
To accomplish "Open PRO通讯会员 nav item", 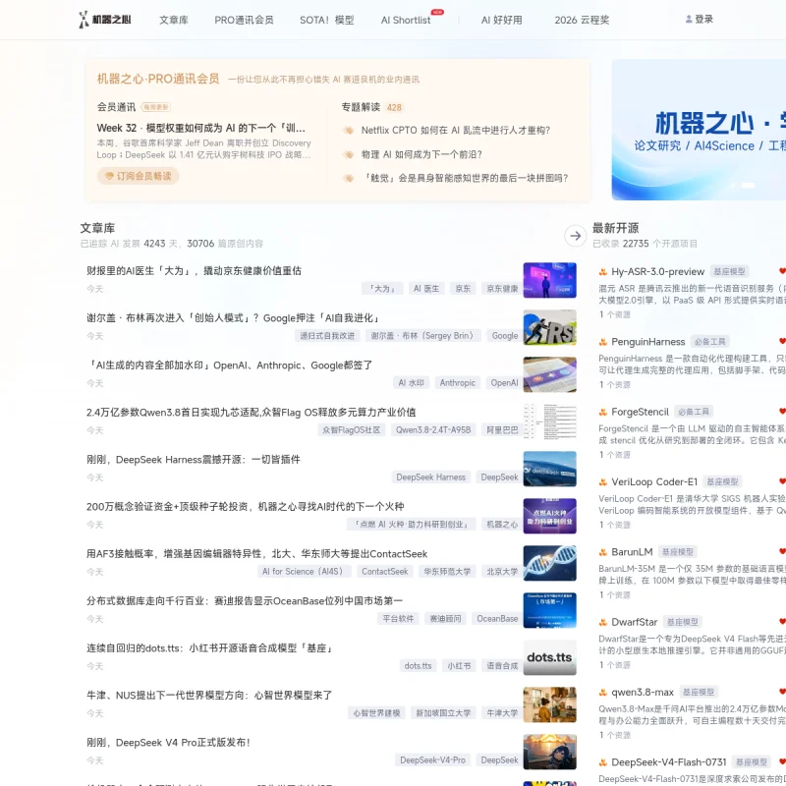I will (x=244, y=20).
